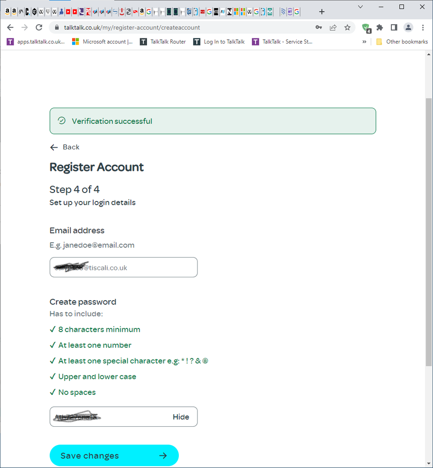Screen dimensions: 433x468
Task: Expand the tab search chevron
Action: pyautogui.click(x=360, y=7)
